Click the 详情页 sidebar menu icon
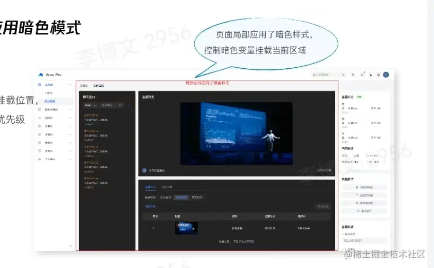Image resolution: width=434 pixels, height=268 pixels. point(40,135)
